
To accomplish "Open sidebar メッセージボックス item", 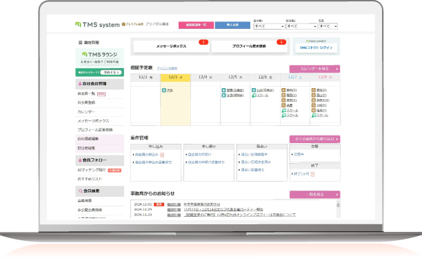I will [x=93, y=121].
